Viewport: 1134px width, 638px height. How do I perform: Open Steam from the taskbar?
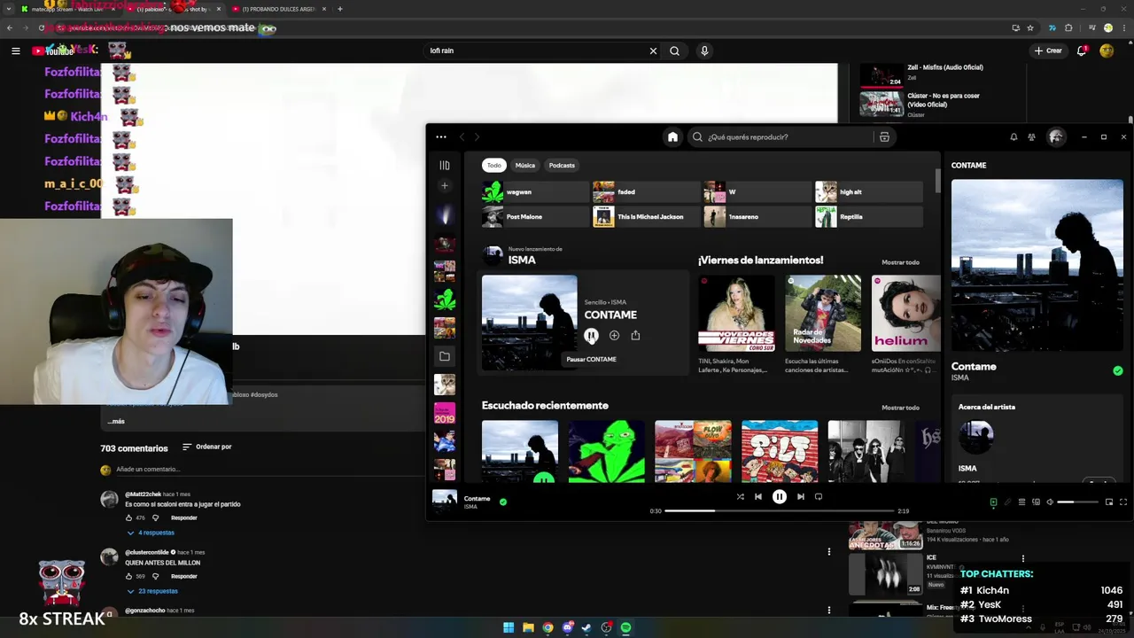[x=586, y=627]
